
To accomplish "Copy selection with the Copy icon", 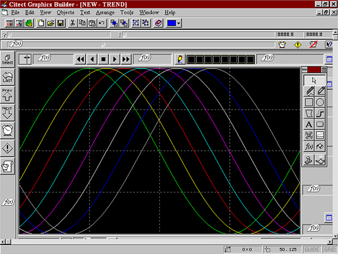I will pyautogui.click(x=82, y=23).
